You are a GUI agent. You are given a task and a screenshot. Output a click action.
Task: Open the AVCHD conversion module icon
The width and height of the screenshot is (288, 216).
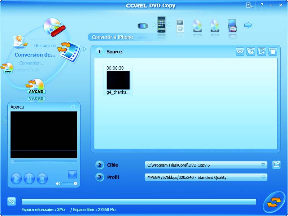pyautogui.click(x=36, y=86)
